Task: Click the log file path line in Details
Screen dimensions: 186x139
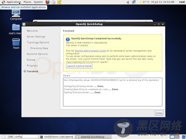Action: (x=111, y=80)
